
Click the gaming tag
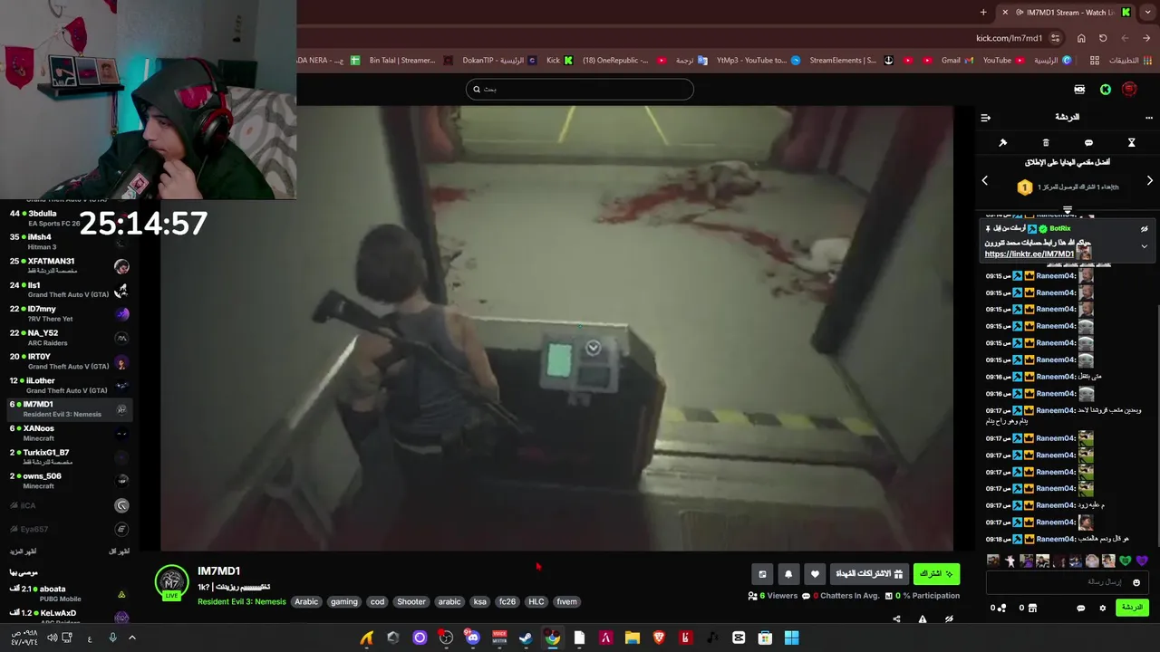coord(343,601)
